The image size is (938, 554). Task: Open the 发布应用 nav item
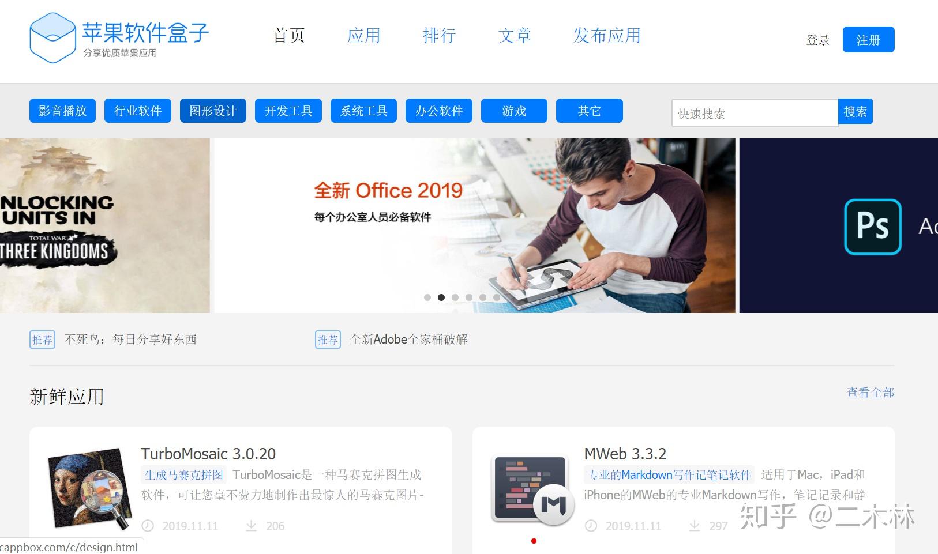pos(607,36)
